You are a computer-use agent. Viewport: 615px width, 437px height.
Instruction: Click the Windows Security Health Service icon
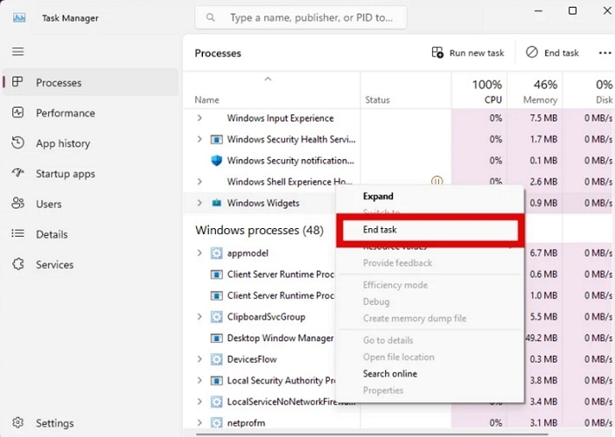(216, 139)
